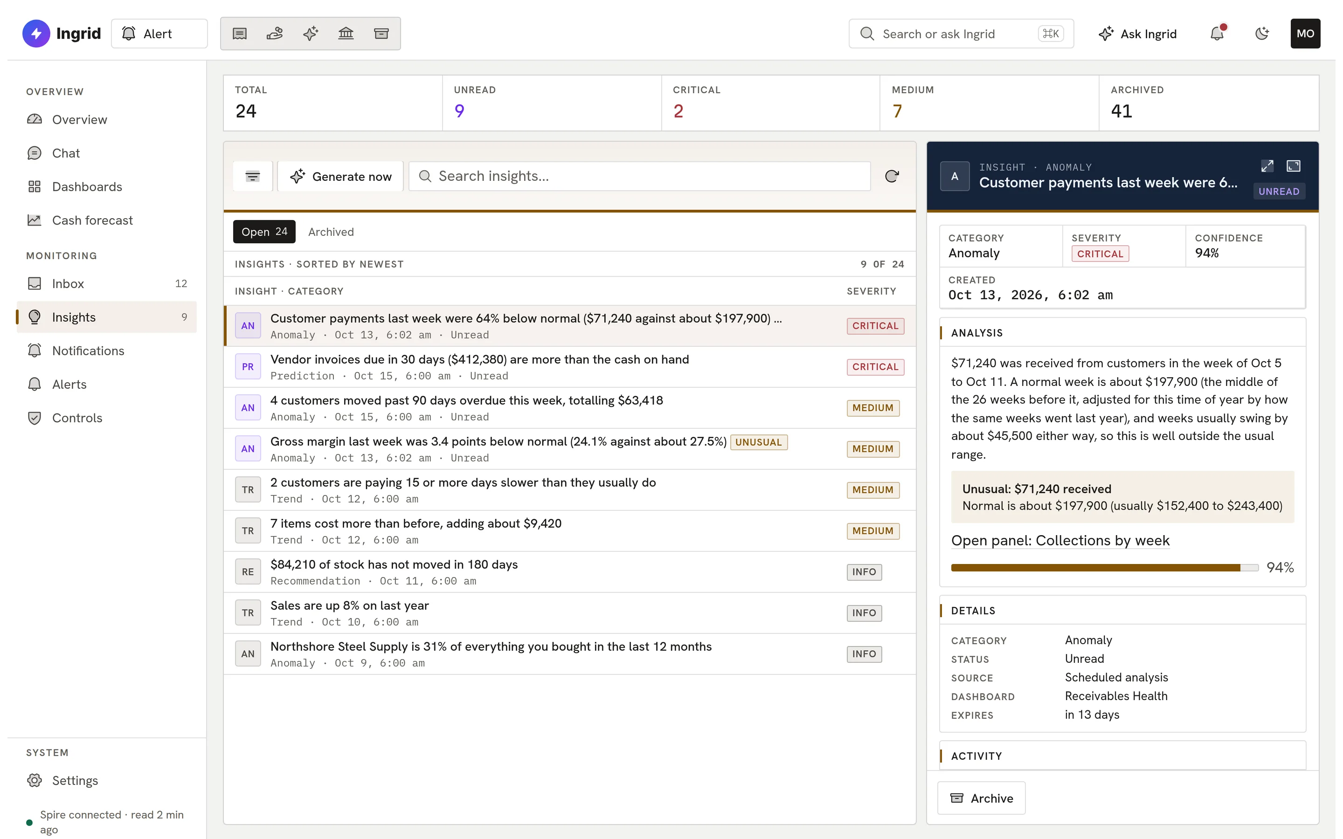Click the Search insights field
The width and height of the screenshot is (1343, 839).
[639, 177]
